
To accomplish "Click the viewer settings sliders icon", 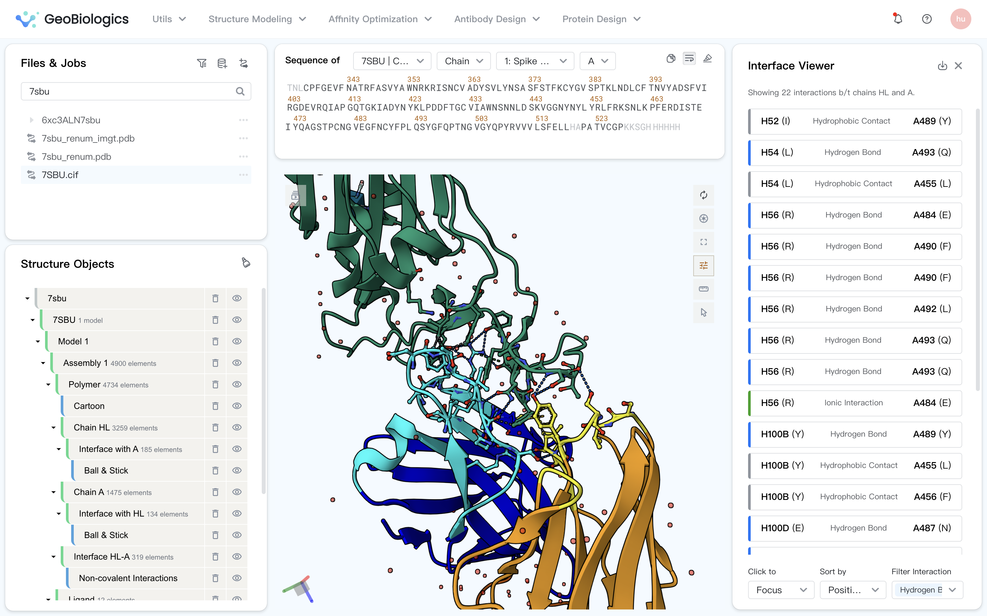I will point(704,266).
